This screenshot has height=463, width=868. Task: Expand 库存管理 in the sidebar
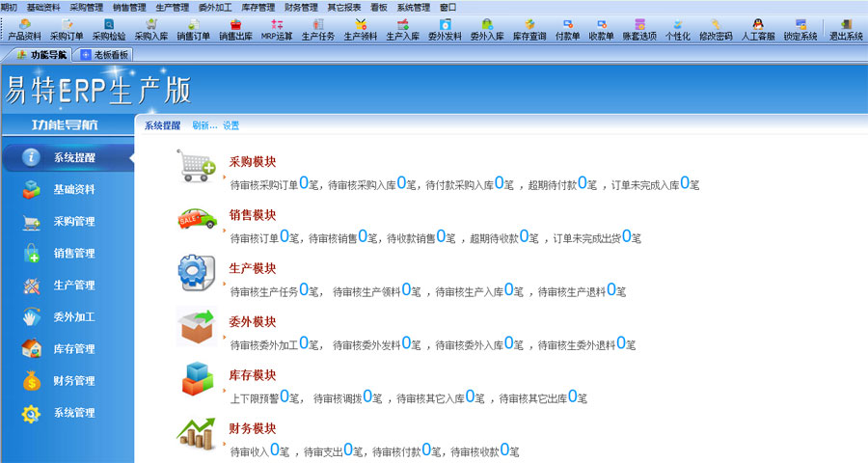pyautogui.click(x=73, y=349)
